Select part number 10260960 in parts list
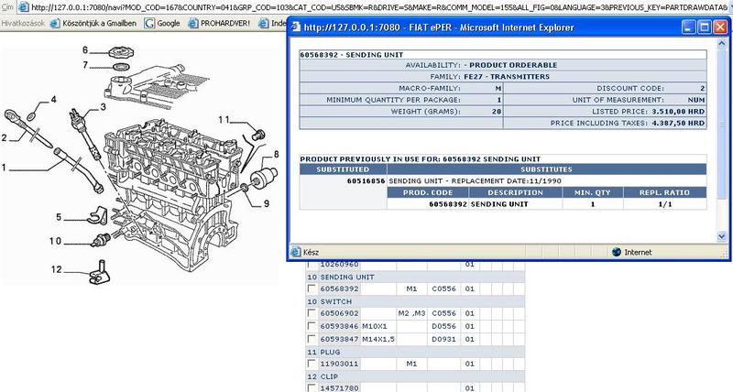733x392 pixels. [x=339, y=265]
